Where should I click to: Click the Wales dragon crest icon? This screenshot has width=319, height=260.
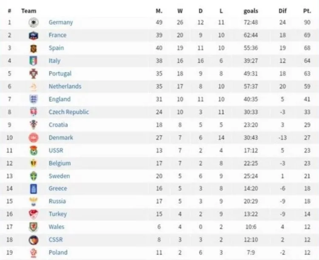tap(33, 227)
